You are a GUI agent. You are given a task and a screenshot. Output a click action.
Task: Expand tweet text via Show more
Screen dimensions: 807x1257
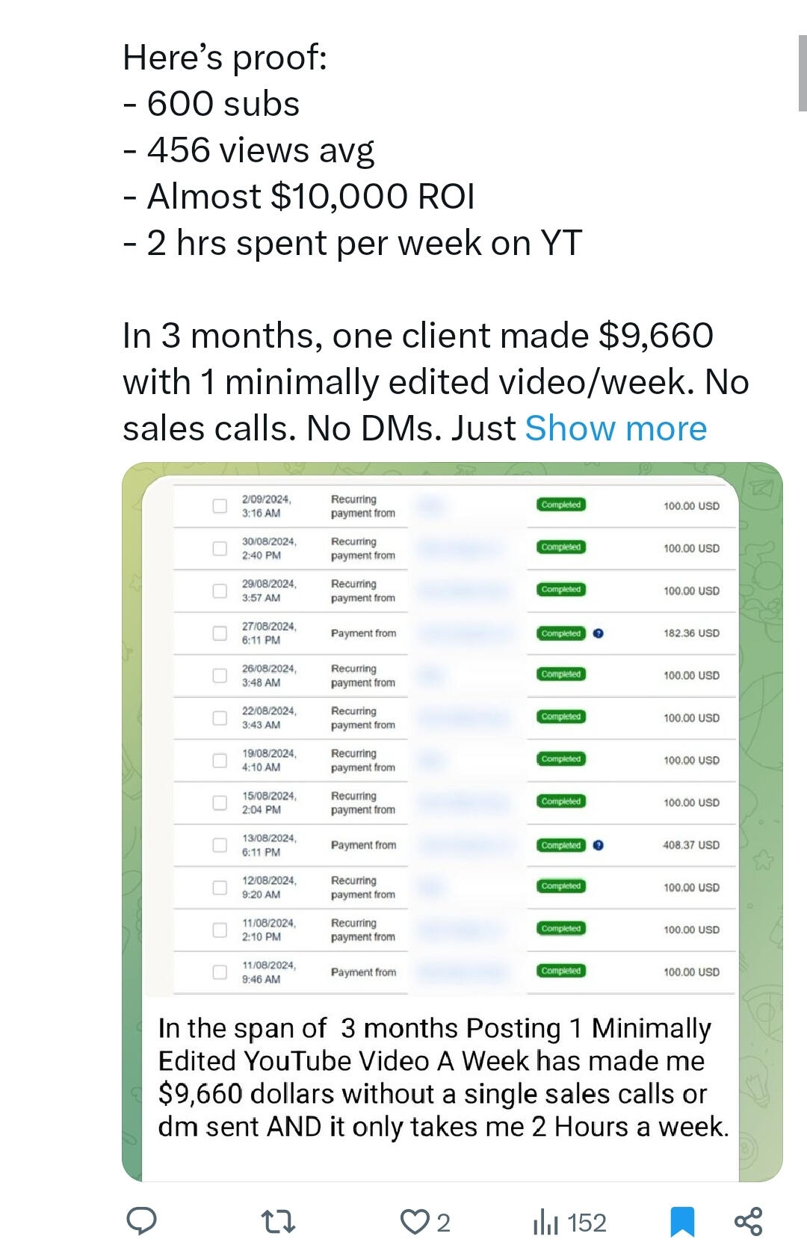click(615, 428)
